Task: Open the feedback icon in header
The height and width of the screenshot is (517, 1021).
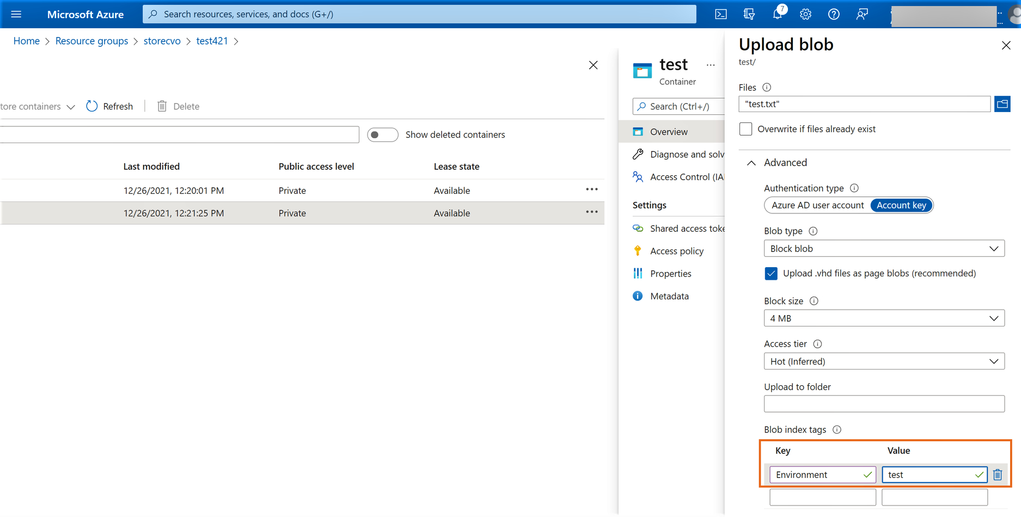Action: [x=862, y=14]
